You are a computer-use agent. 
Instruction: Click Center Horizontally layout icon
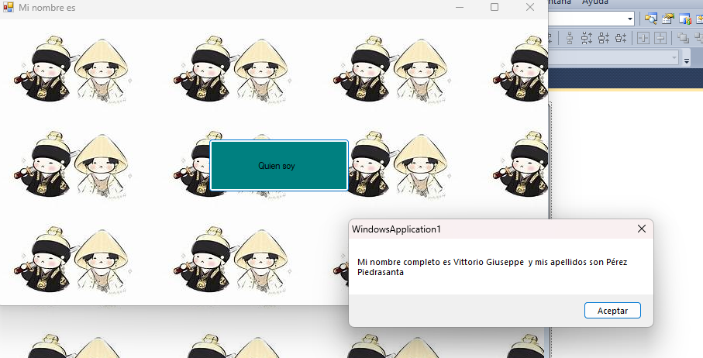(643, 38)
